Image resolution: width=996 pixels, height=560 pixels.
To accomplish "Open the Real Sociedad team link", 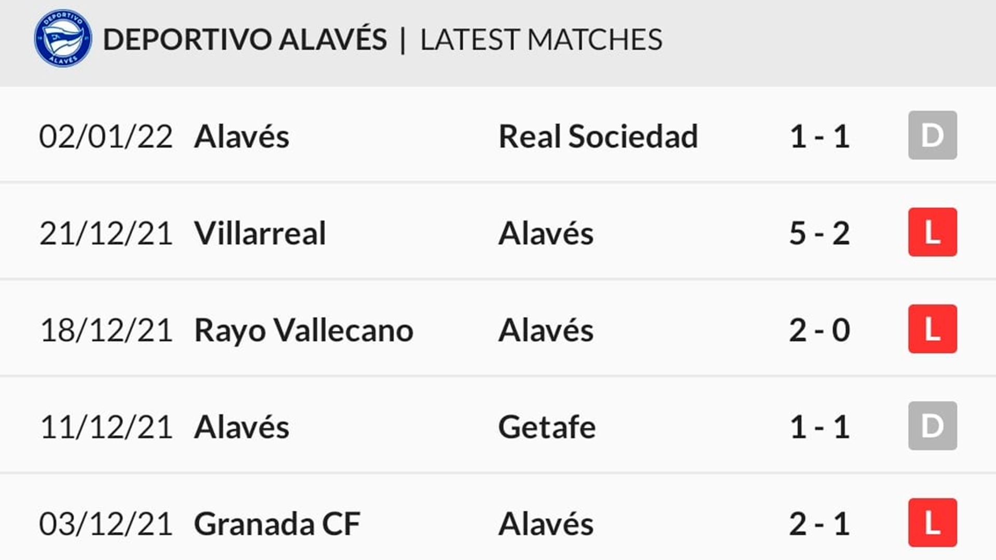I will 598,136.
